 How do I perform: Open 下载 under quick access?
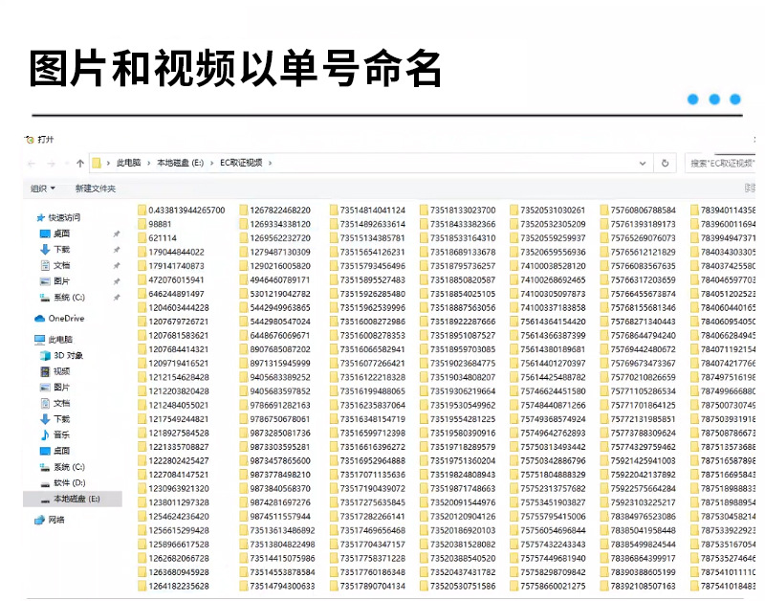pos(61,250)
